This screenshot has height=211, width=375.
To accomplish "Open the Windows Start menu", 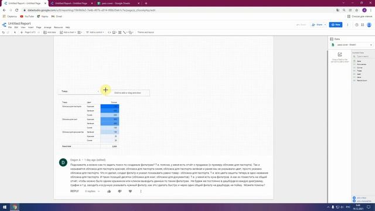I will click(5, 207).
